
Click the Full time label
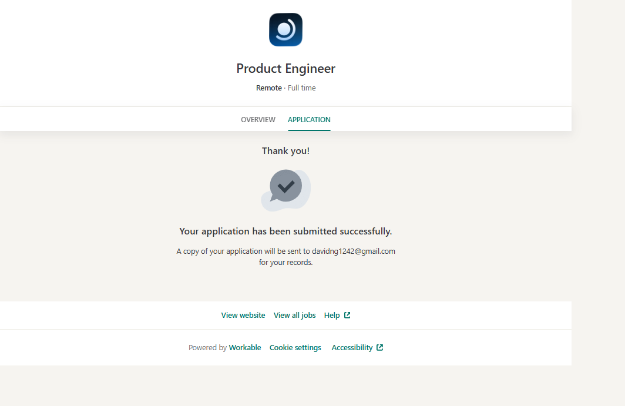coord(302,88)
